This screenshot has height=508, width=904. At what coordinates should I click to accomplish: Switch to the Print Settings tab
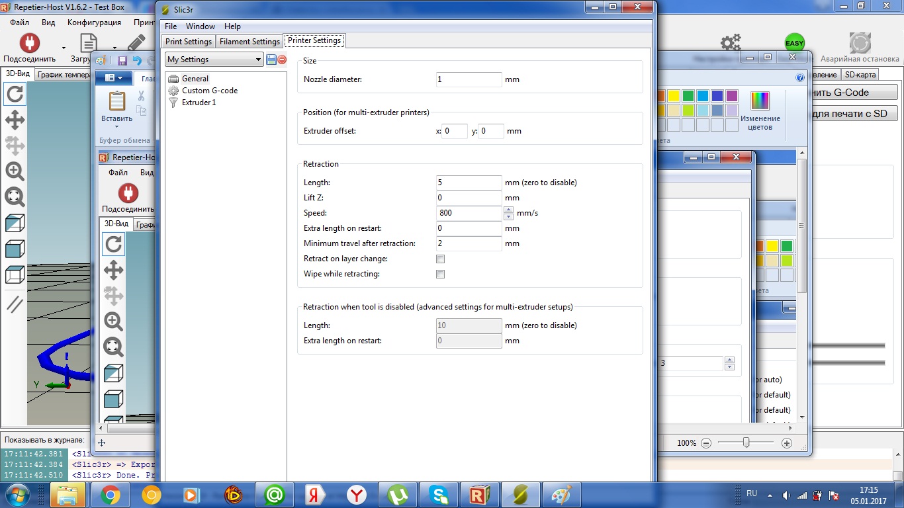tap(189, 42)
